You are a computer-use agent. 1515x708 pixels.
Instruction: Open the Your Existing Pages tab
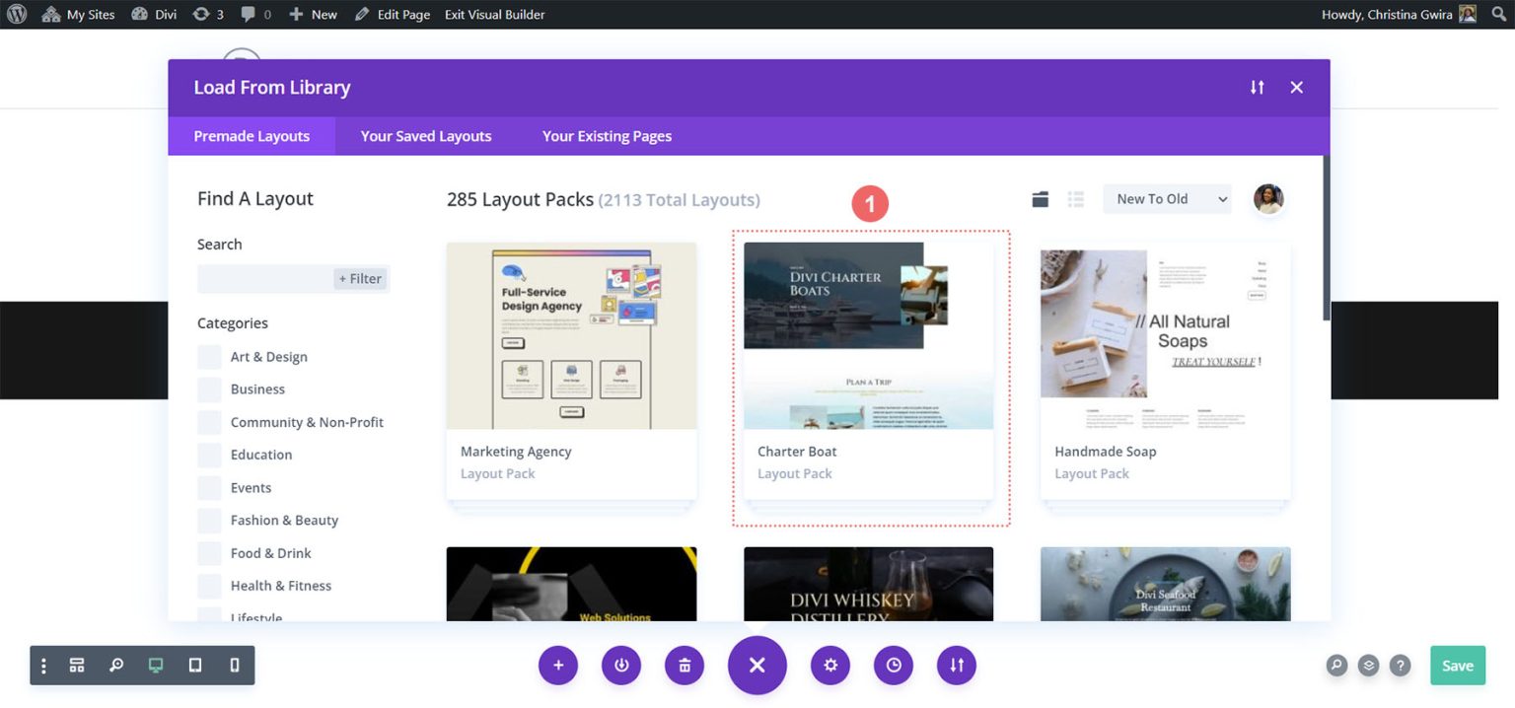click(x=606, y=135)
